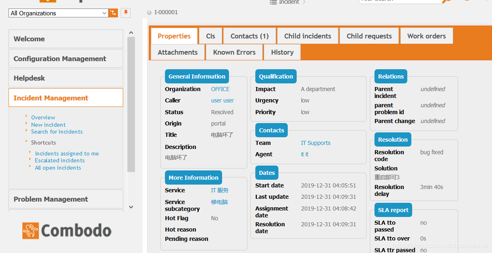The height and width of the screenshot is (253, 492).
Task: Click the Qualification section header
Action: (x=276, y=76)
